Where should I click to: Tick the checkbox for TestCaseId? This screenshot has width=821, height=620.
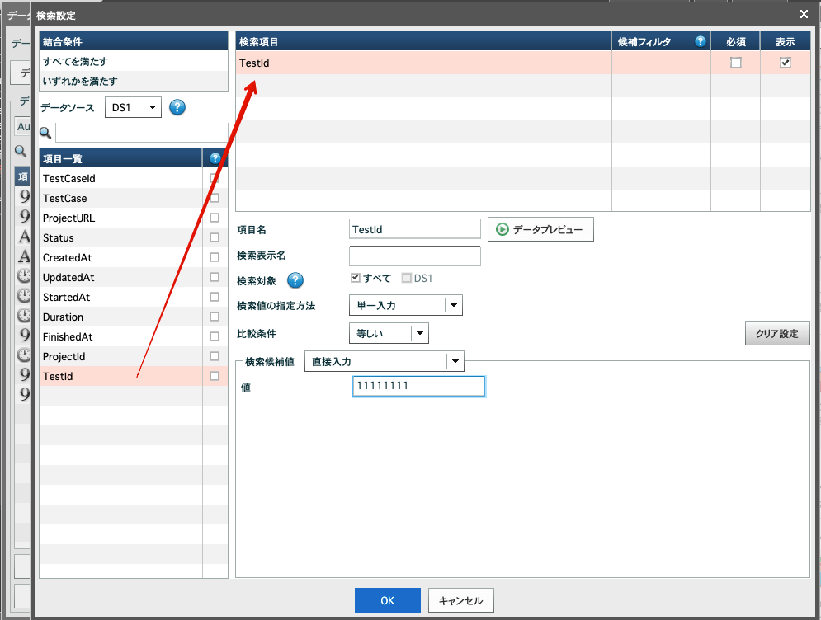coord(215,178)
